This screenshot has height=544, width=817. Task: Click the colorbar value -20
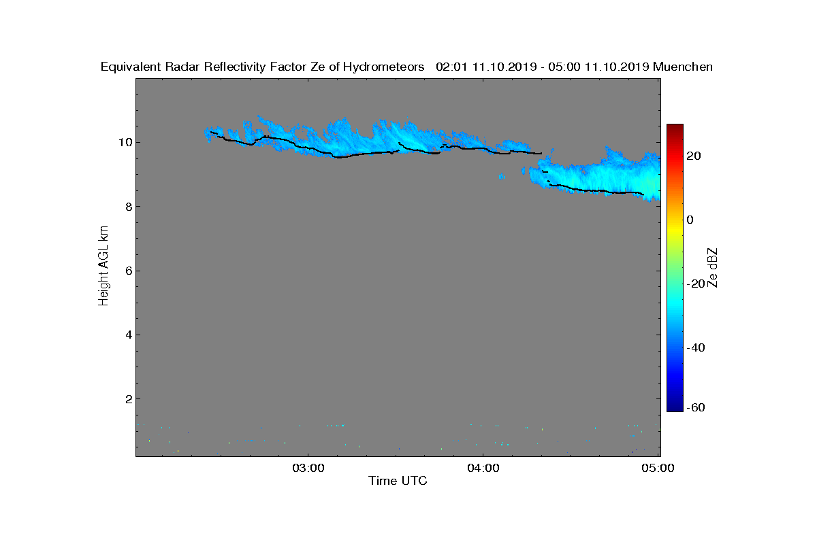(695, 284)
